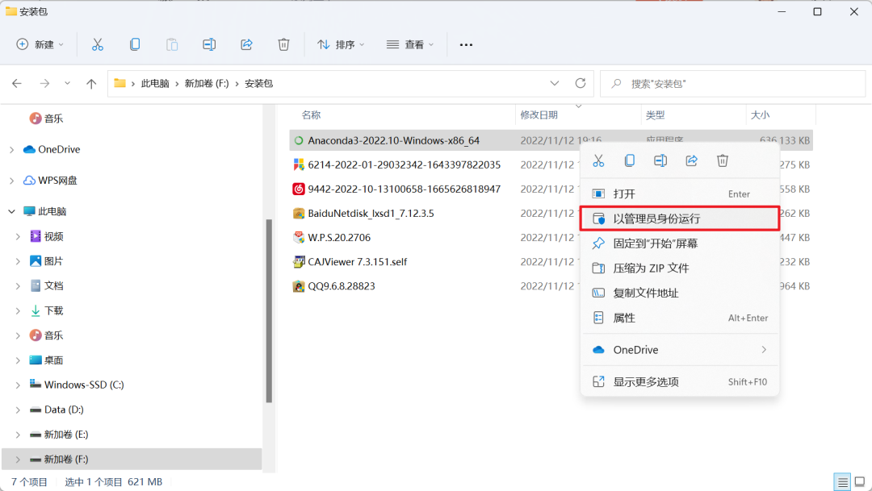Click the Share icon in the toolbar
The image size is (872, 491).
[246, 44]
